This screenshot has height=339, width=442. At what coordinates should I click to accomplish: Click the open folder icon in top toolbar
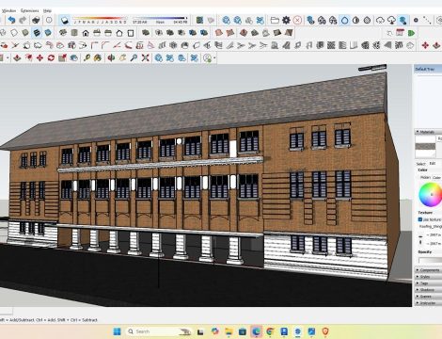(275, 21)
